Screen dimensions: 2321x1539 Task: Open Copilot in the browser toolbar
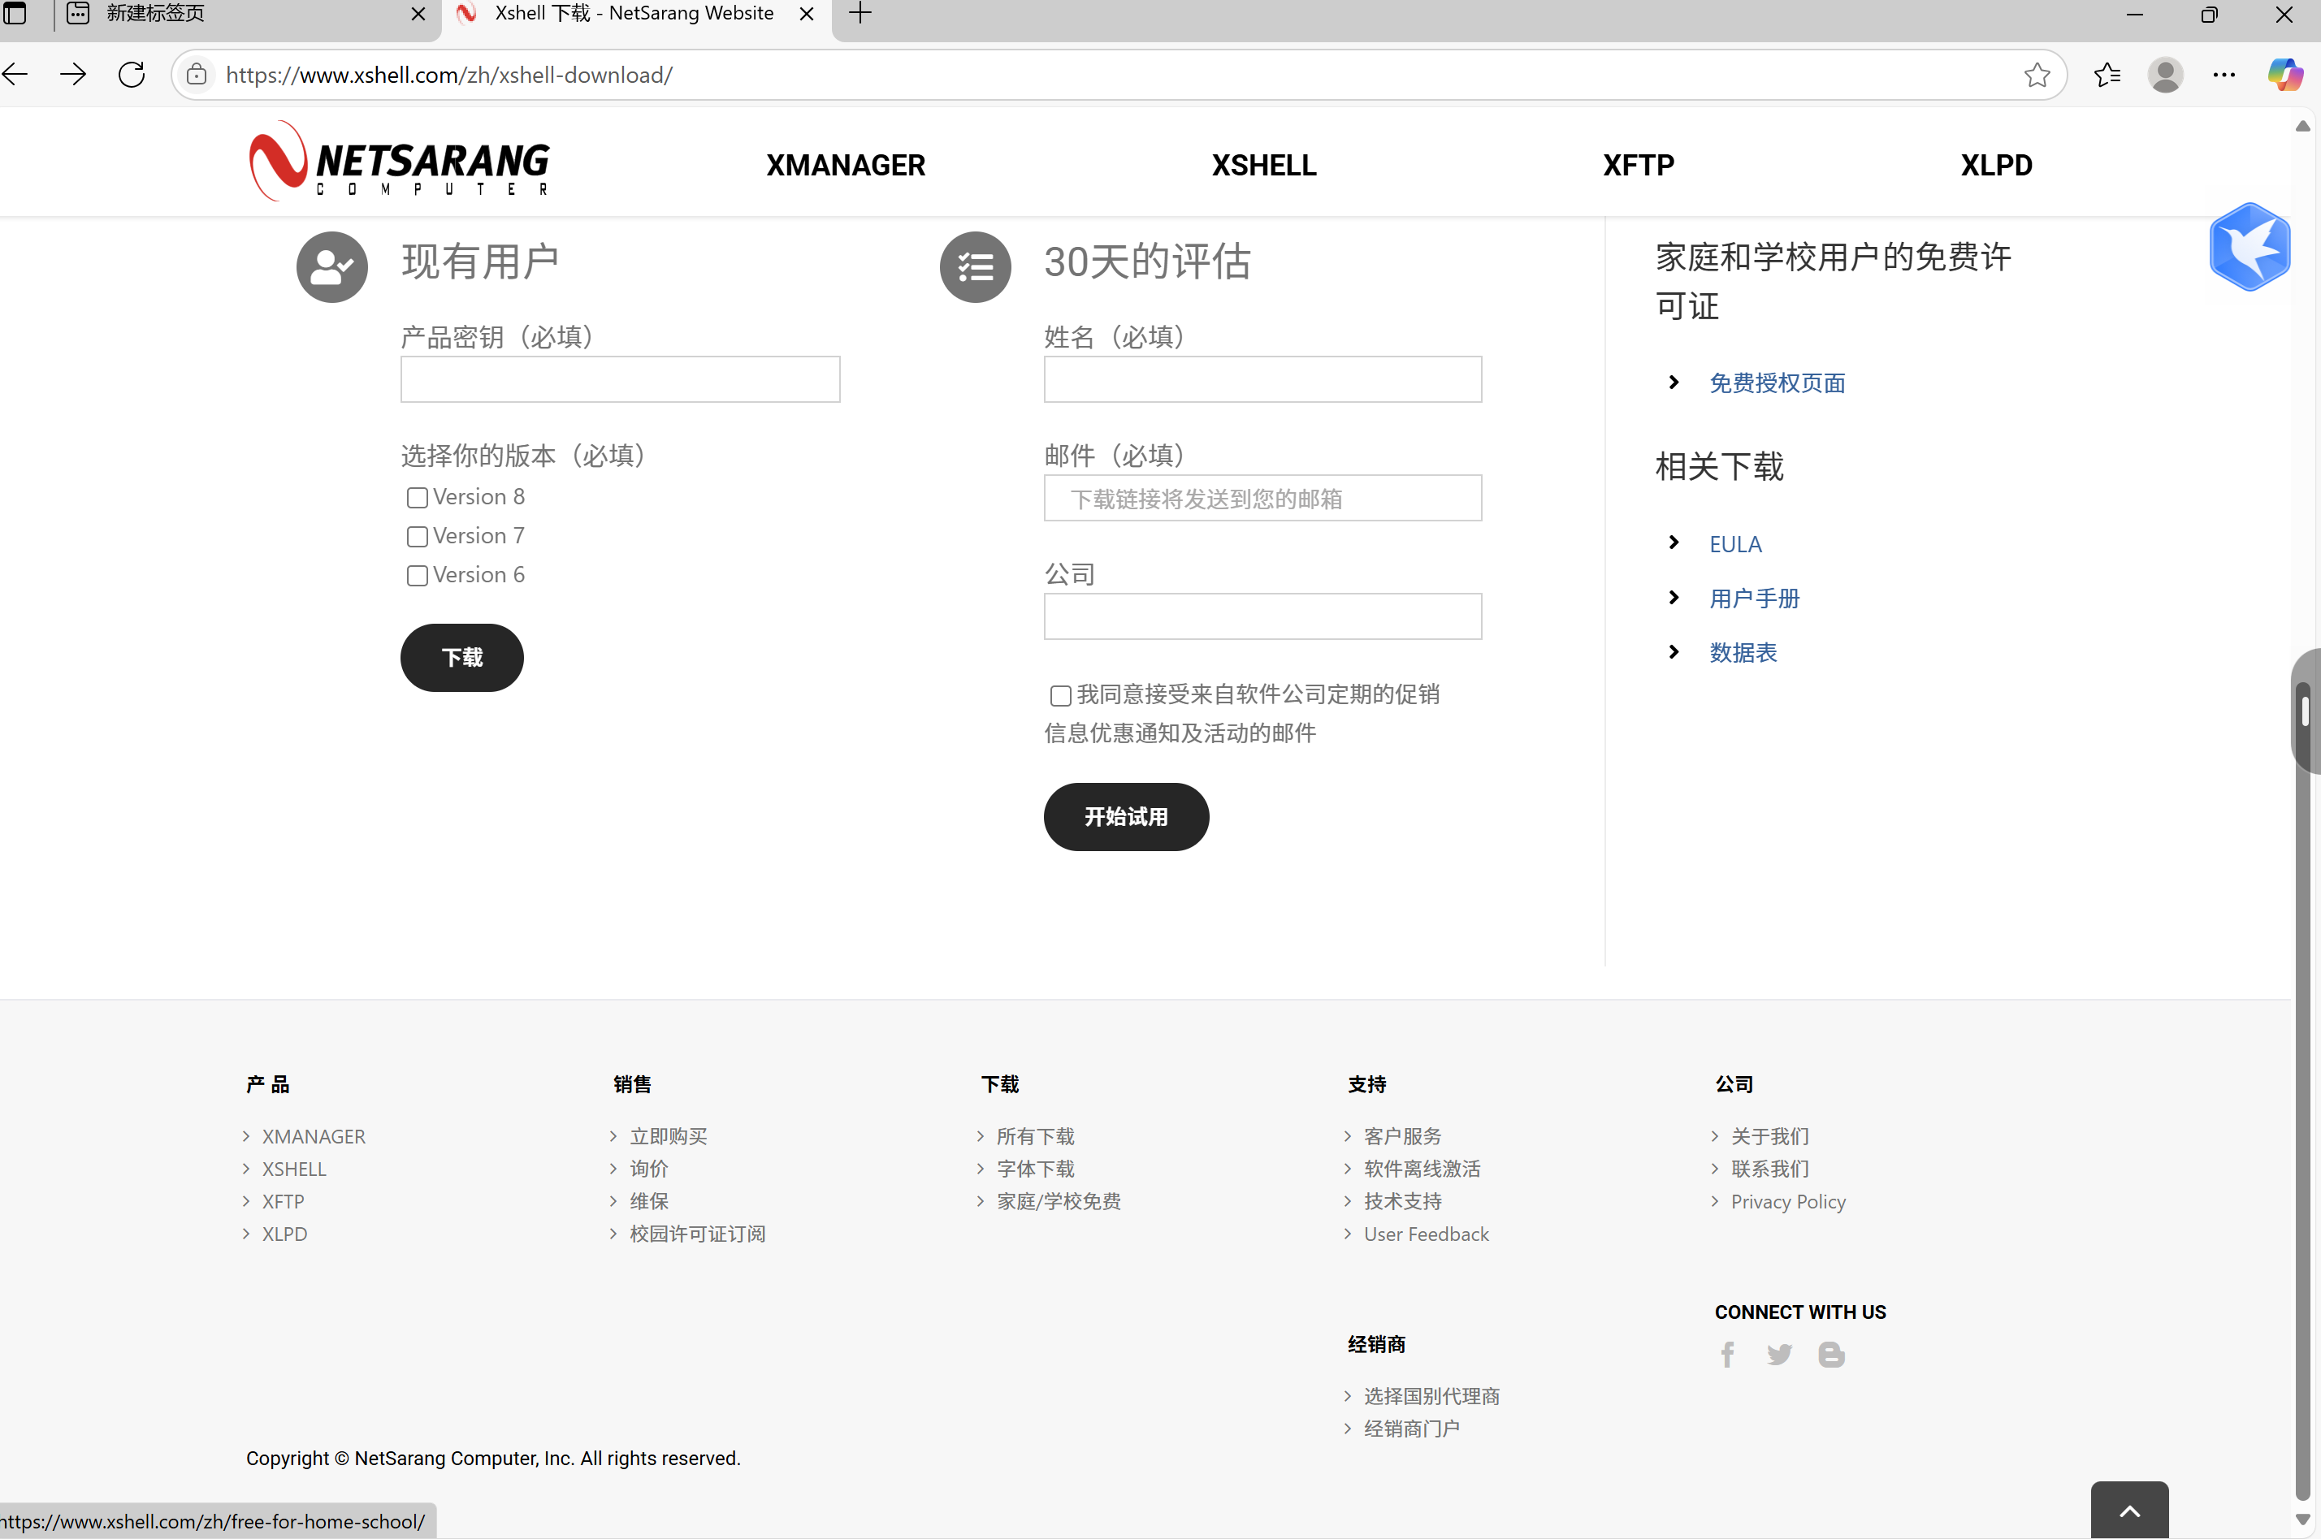[x=2284, y=74]
